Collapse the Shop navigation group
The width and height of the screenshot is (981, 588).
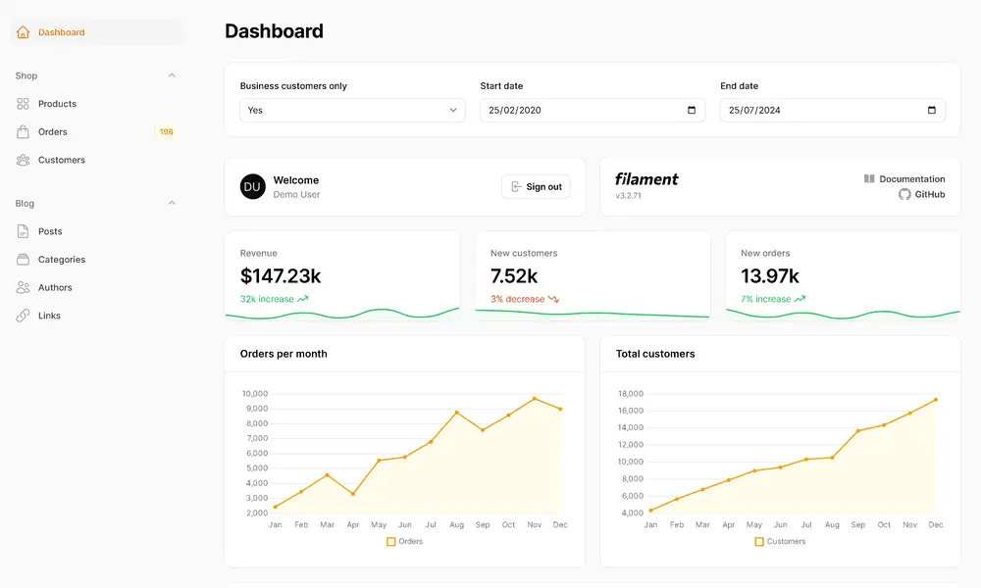coord(172,75)
